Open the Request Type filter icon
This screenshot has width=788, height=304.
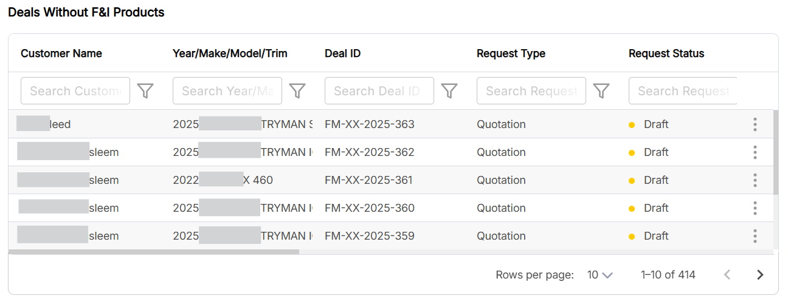click(x=601, y=91)
